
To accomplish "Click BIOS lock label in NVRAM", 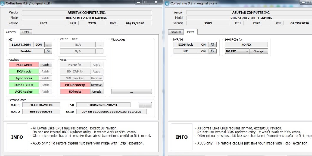I will pyautogui.click(x=186, y=44).
